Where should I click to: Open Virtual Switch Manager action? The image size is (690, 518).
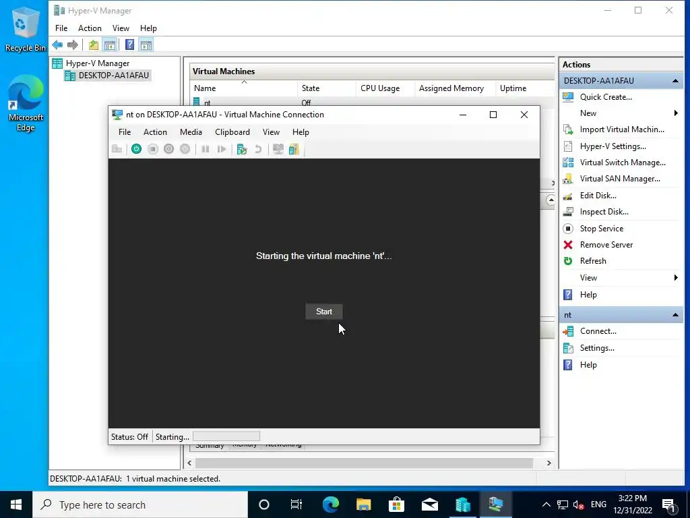click(622, 163)
